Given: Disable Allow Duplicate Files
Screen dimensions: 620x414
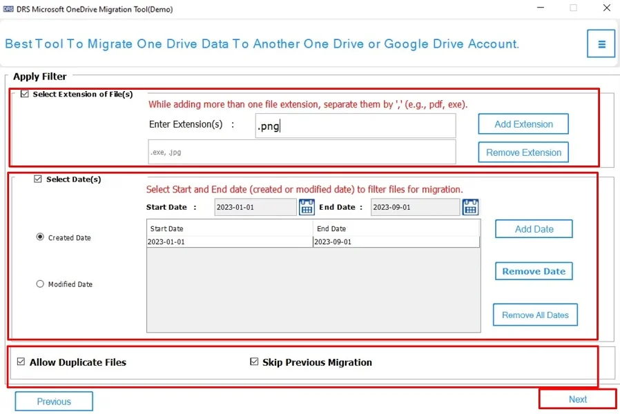Looking at the screenshot, I should (20, 362).
